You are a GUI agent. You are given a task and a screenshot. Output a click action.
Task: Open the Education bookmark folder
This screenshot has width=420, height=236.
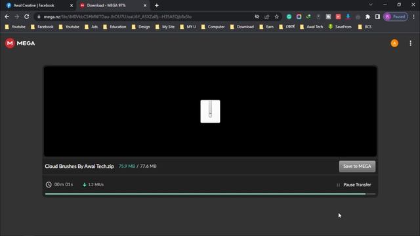click(x=115, y=27)
